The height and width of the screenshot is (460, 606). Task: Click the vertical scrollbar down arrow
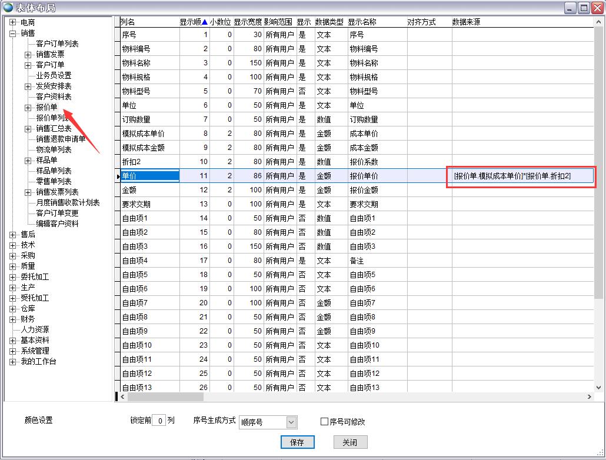[x=599, y=386]
